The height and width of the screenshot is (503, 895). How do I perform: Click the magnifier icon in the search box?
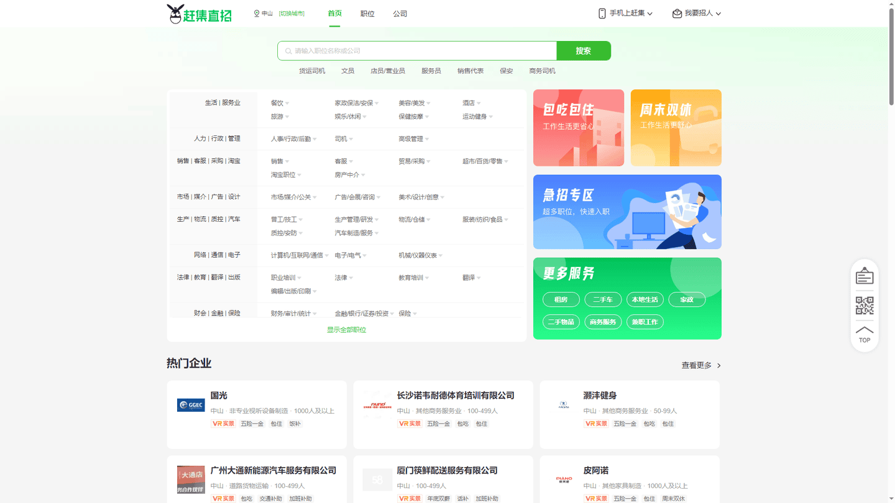288,51
